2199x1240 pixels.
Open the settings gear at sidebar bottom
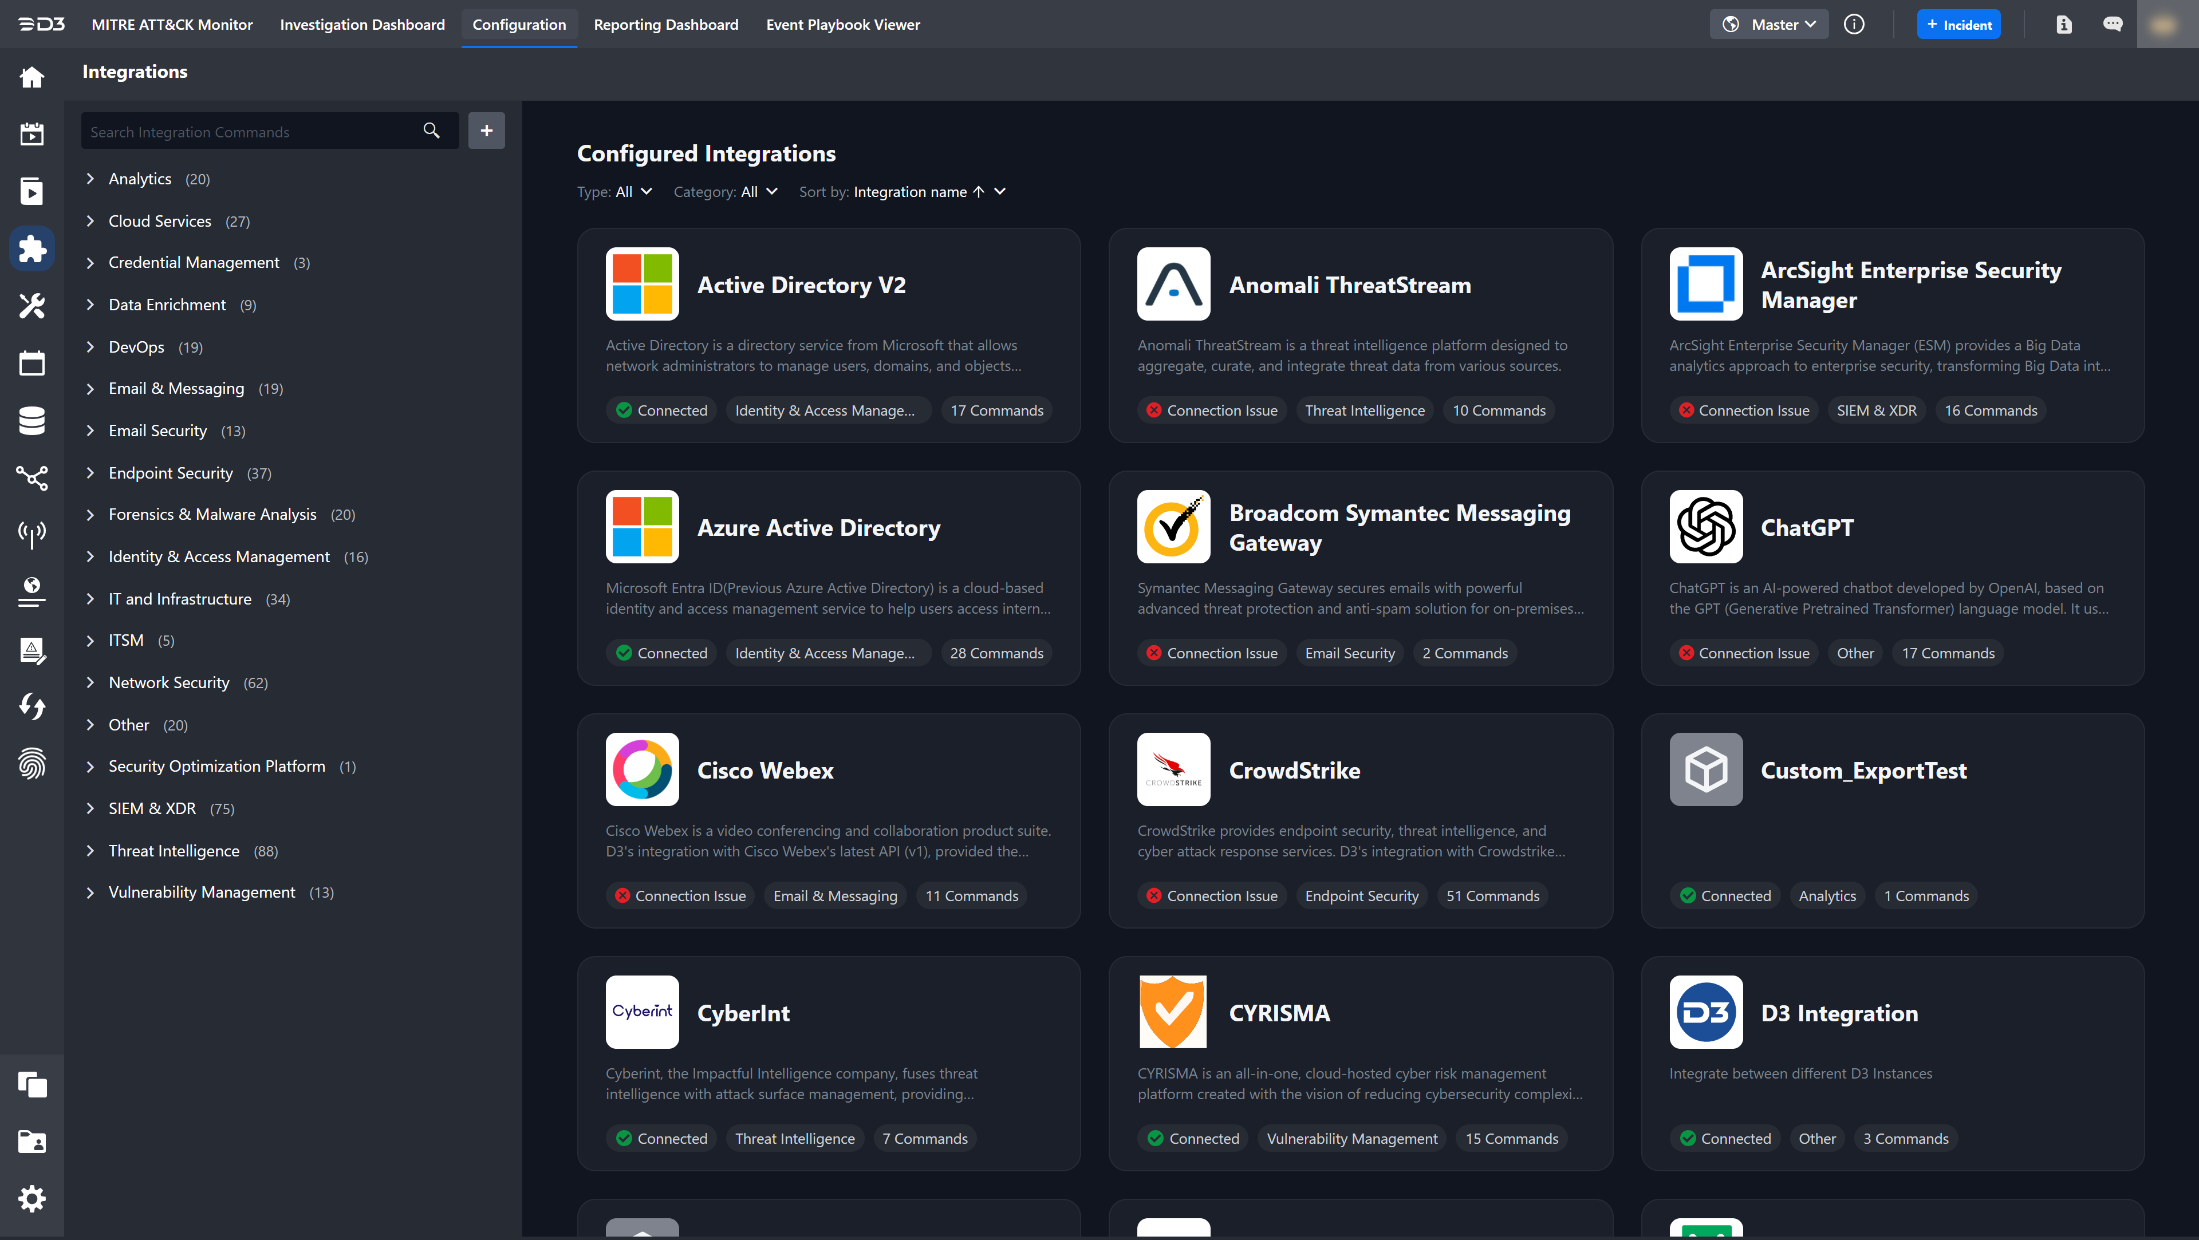(31, 1198)
